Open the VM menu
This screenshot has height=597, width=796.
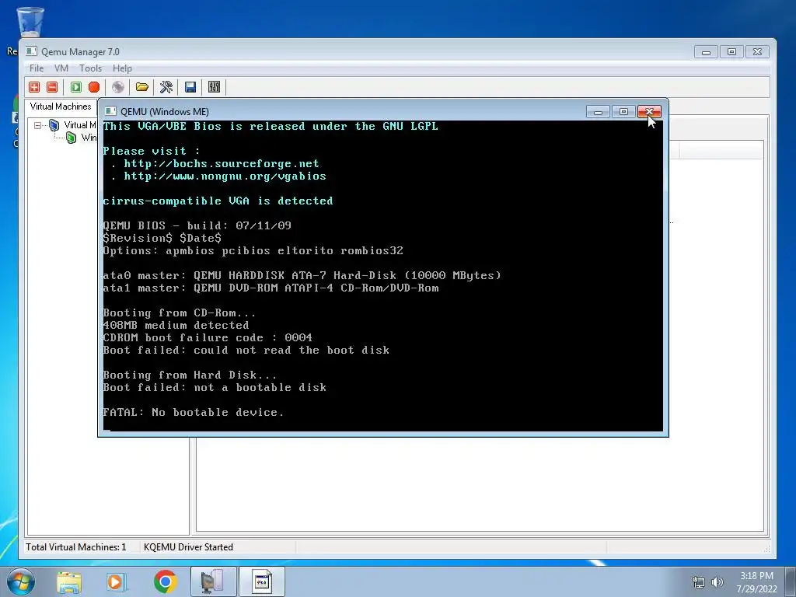[x=61, y=68]
